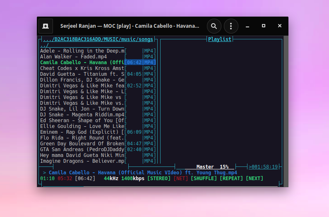Screen dimensions: 329x217
Task: Select the highlighted Camila Cabello - Havana row
Action: [x=98, y=63]
